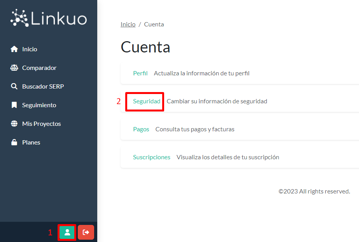Click the open padlock icon beside Planes
Image resolution: width=359 pixels, height=242 pixels.
(x=14, y=142)
